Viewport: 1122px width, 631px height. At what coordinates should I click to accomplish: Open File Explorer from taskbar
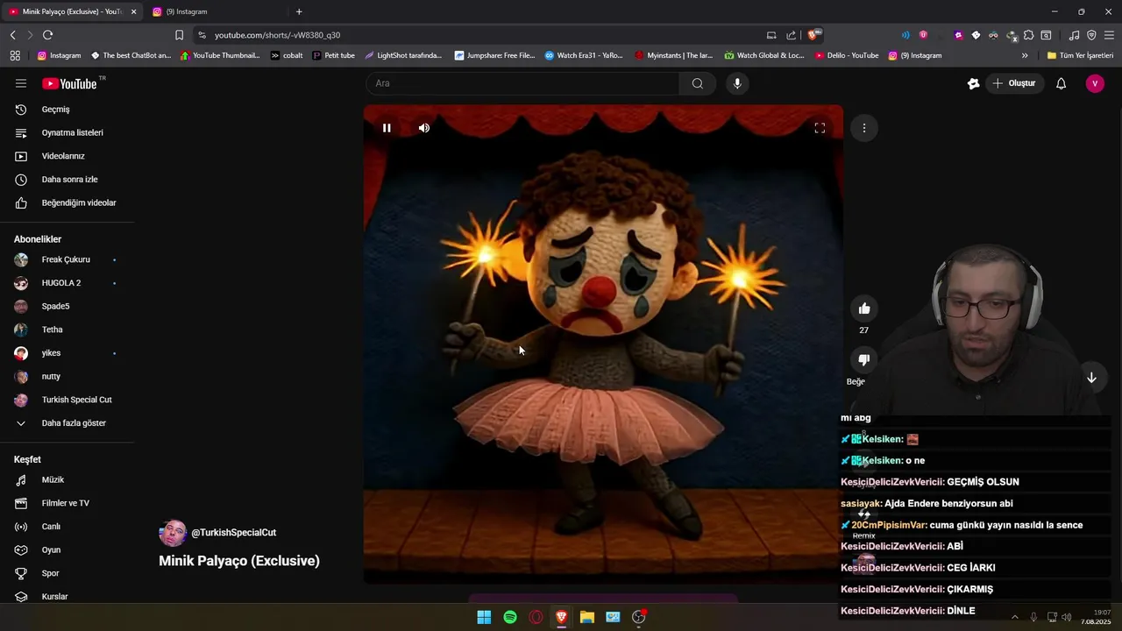[587, 617]
